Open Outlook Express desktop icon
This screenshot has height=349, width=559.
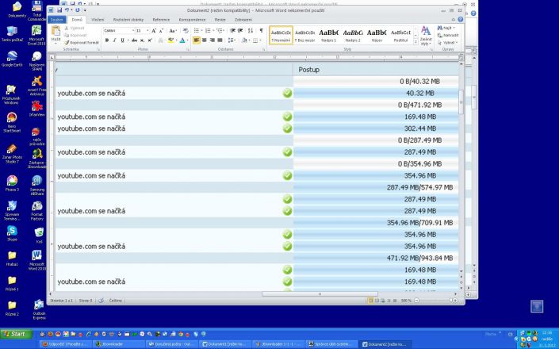(39, 309)
